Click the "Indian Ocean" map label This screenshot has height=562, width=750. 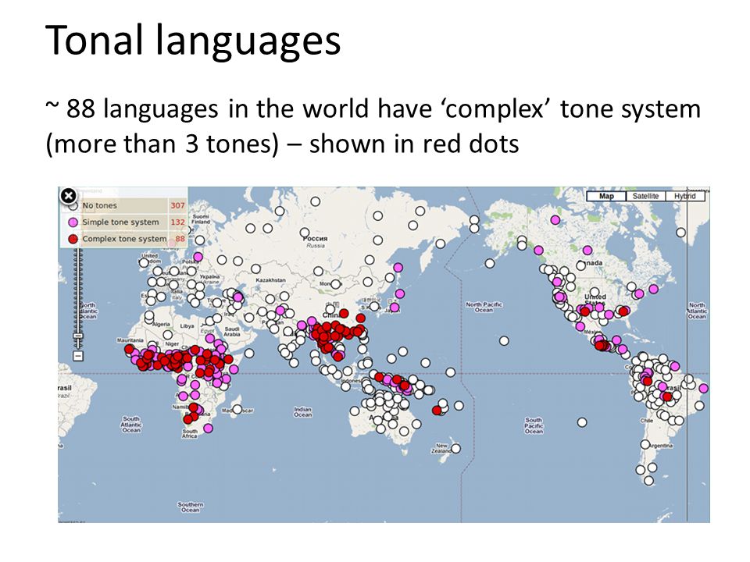(x=303, y=412)
